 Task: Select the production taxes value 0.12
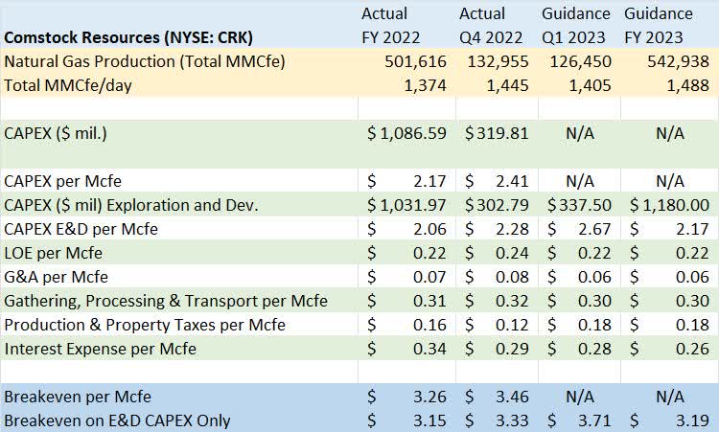512,325
